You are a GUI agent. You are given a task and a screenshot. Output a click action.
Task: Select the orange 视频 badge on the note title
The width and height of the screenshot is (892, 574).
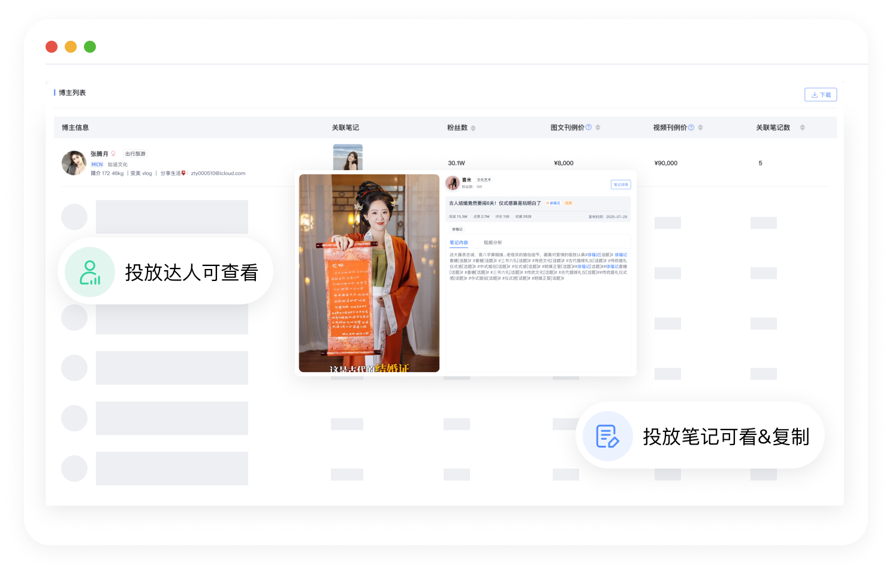pyautogui.click(x=568, y=203)
